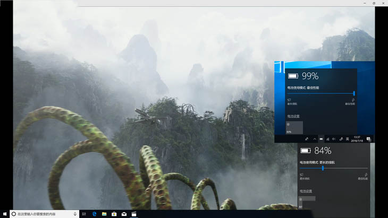
Task: Open volume icon in the system tray
Action: [334, 139]
